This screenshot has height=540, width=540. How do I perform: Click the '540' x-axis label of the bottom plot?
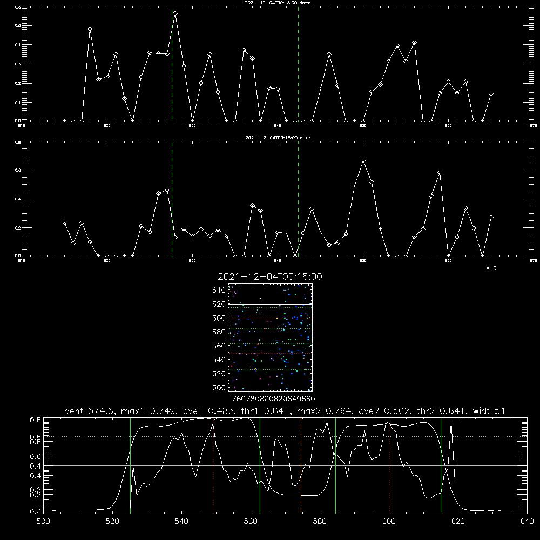click(x=181, y=522)
